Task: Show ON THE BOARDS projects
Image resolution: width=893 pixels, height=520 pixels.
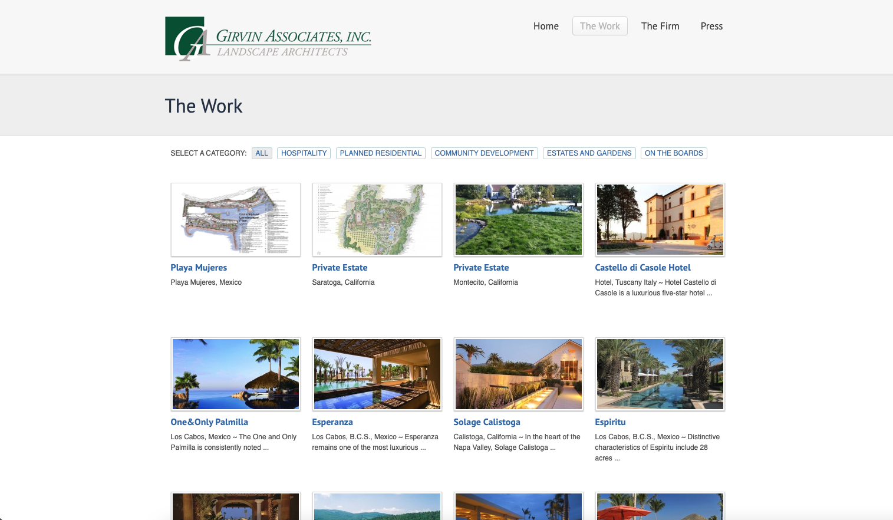Action: [674, 153]
